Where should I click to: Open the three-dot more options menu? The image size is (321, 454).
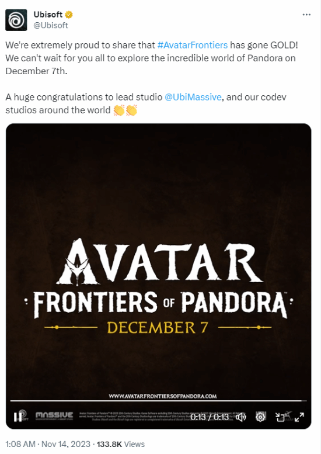click(x=306, y=15)
